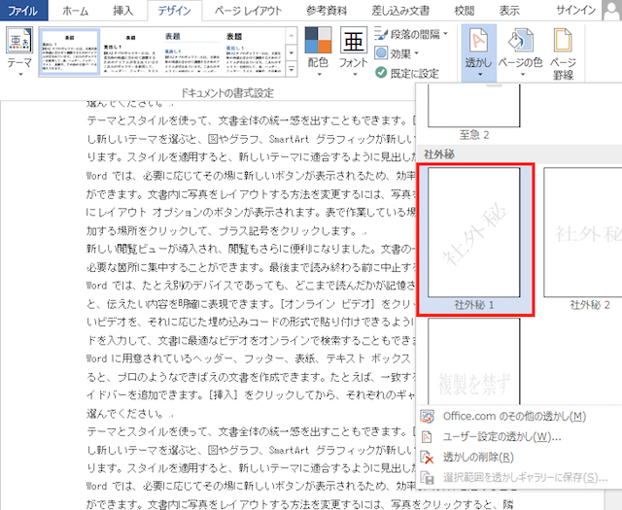
Task: Open the 参考資料 tab
Action: tap(327, 11)
